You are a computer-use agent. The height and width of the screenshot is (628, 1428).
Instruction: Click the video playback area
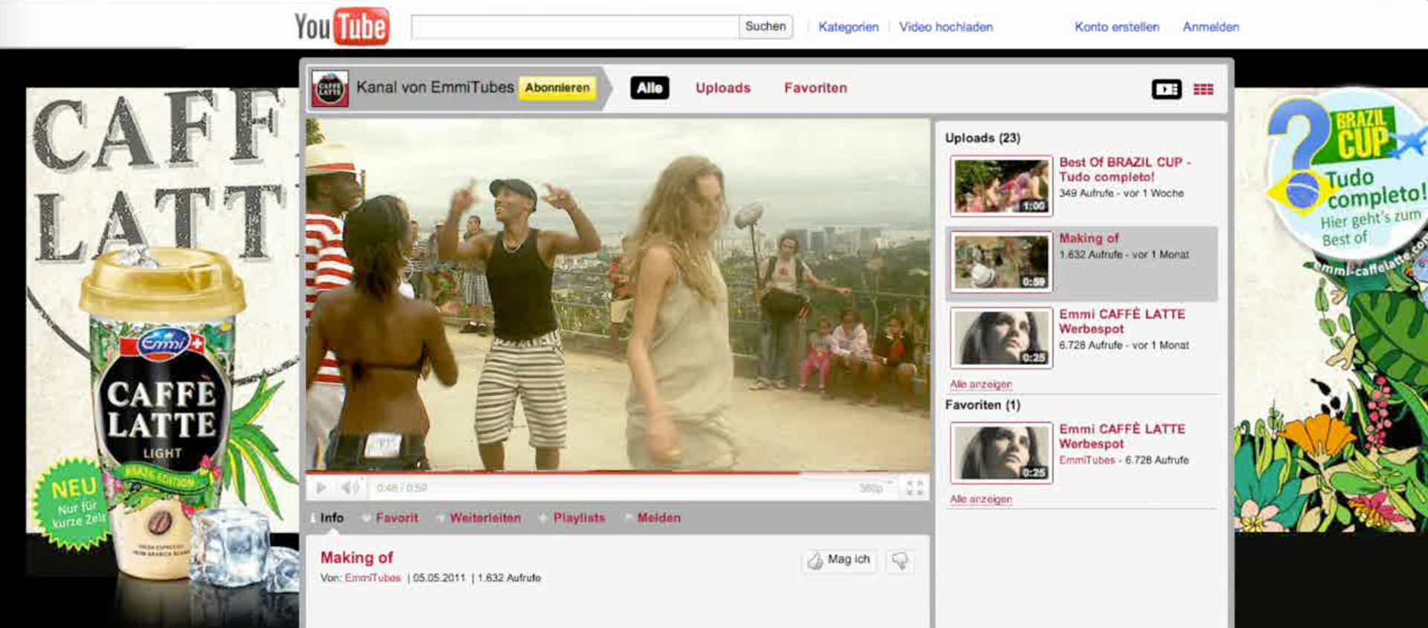coord(617,294)
